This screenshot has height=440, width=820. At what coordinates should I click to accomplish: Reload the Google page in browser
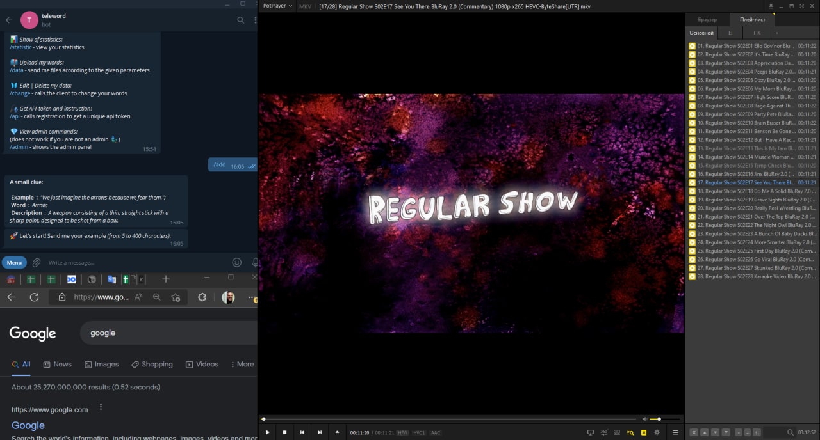tap(34, 297)
